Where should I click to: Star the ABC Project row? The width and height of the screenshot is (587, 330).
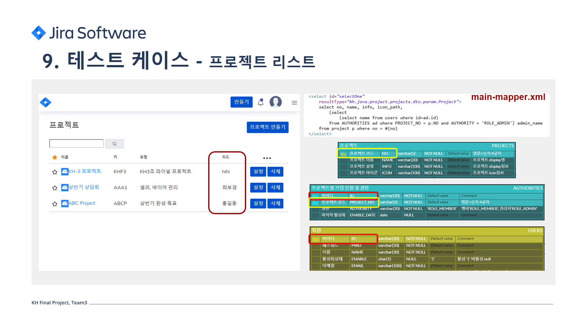pyautogui.click(x=55, y=204)
